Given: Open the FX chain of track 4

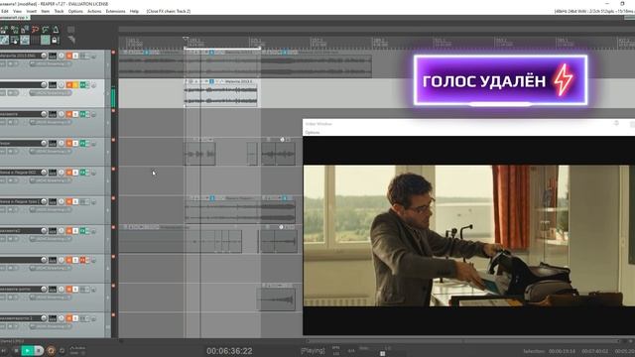Looking at the screenshot, I should [x=83, y=143].
